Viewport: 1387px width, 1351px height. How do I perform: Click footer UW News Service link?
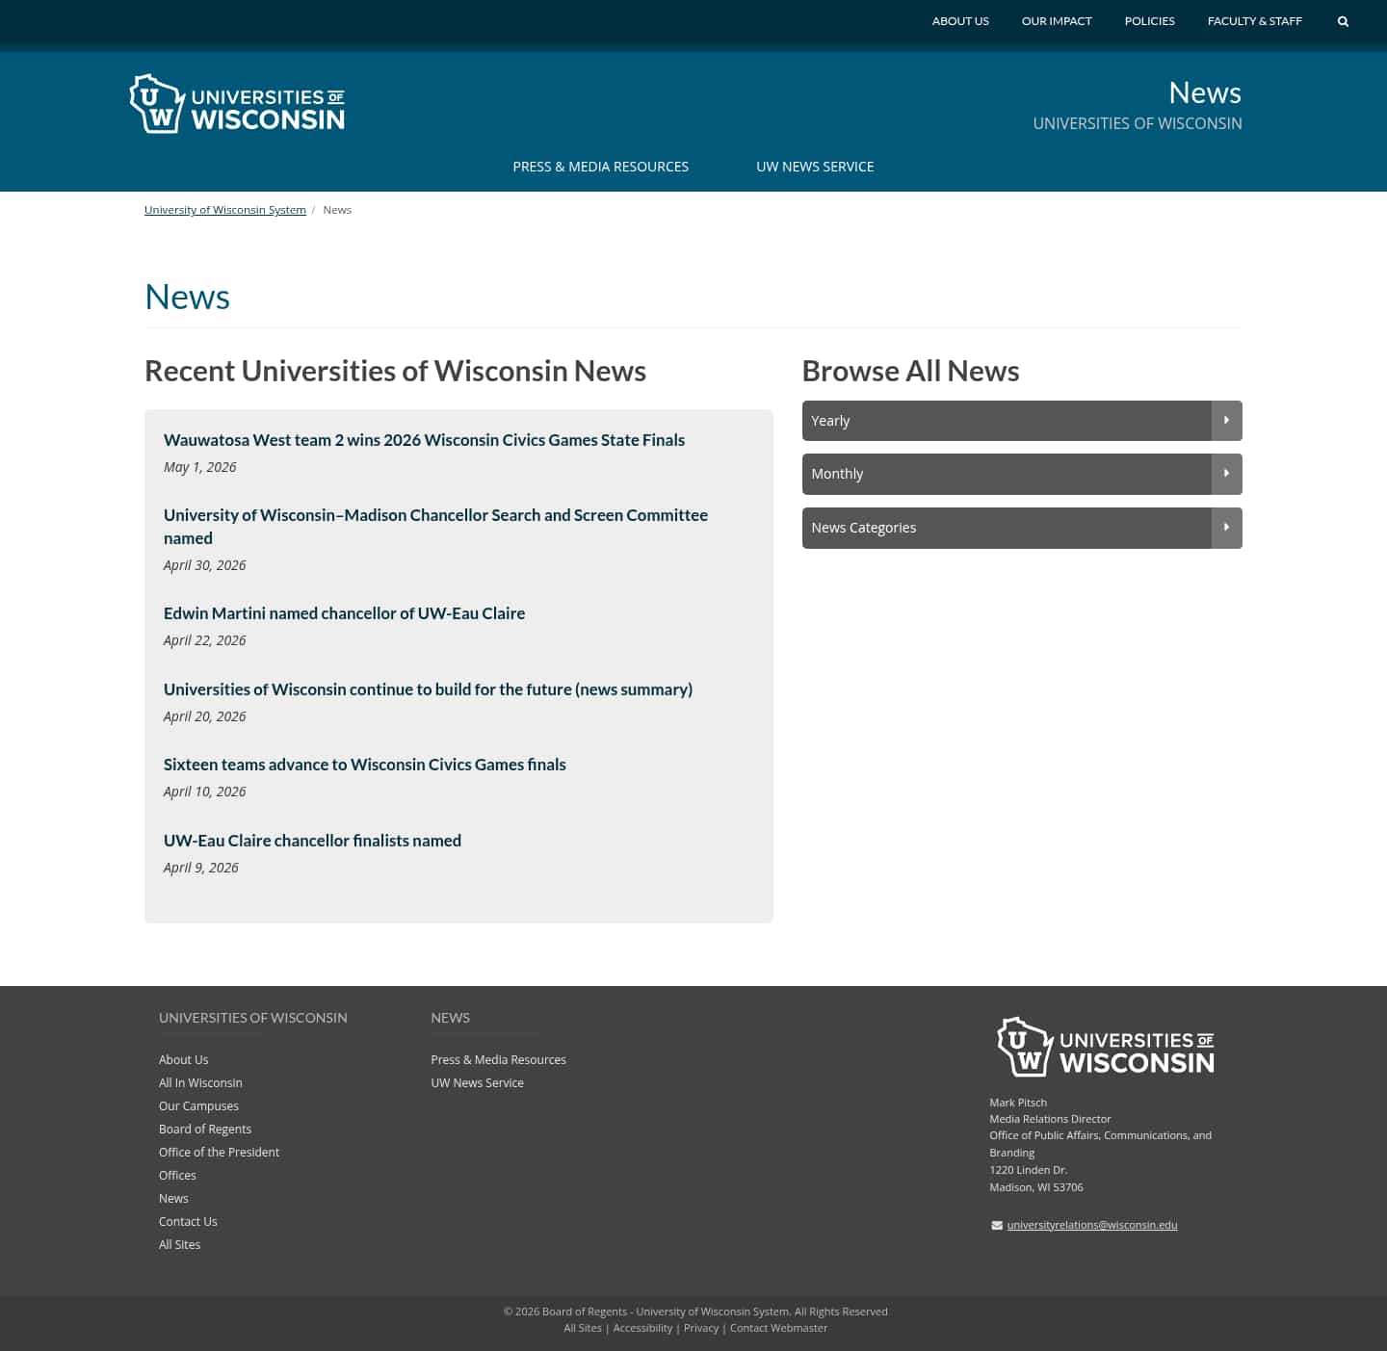point(477,1083)
